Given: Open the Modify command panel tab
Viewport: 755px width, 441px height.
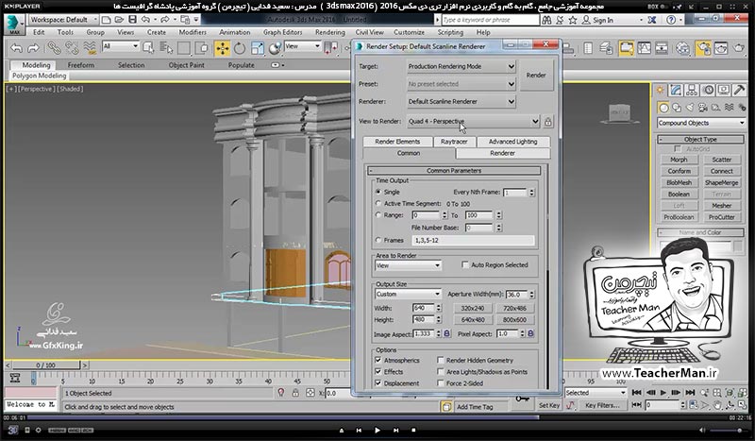Looking at the screenshot, I should [676, 90].
